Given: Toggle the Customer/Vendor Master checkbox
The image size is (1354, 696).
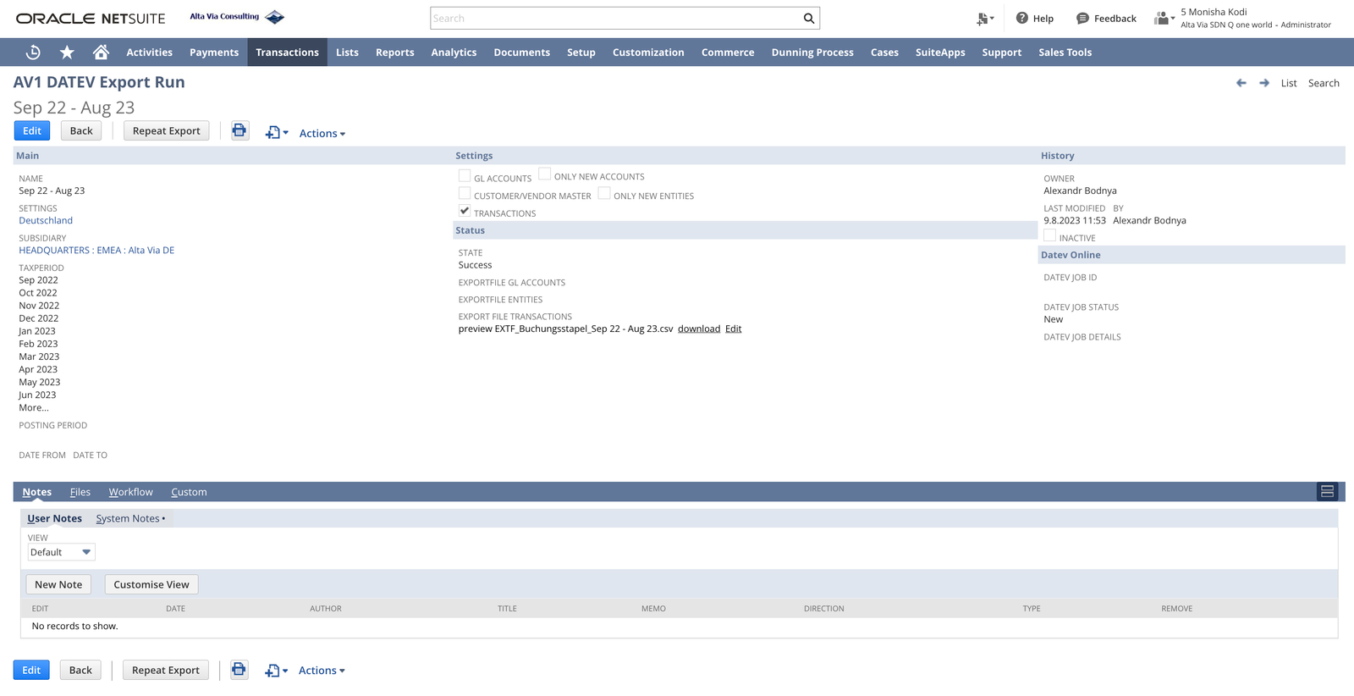Looking at the screenshot, I should [x=465, y=193].
